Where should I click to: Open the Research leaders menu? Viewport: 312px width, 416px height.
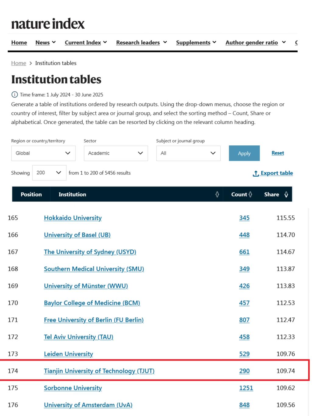coord(141,42)
